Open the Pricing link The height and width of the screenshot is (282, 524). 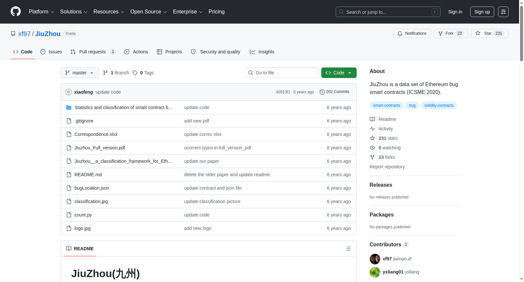216,12
